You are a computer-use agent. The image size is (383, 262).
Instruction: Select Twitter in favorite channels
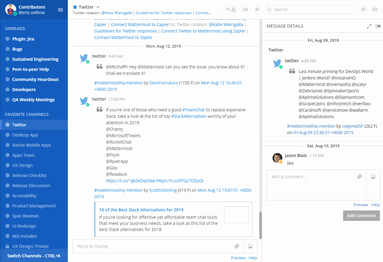click(34, 125)
